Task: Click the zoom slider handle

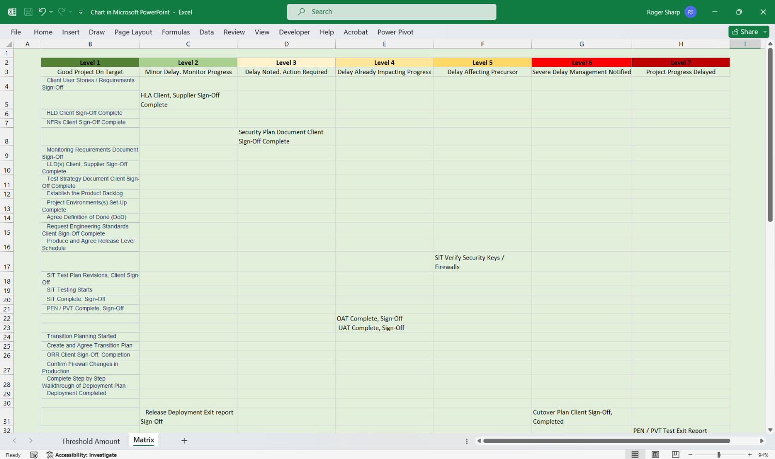Action: [719, 455]
